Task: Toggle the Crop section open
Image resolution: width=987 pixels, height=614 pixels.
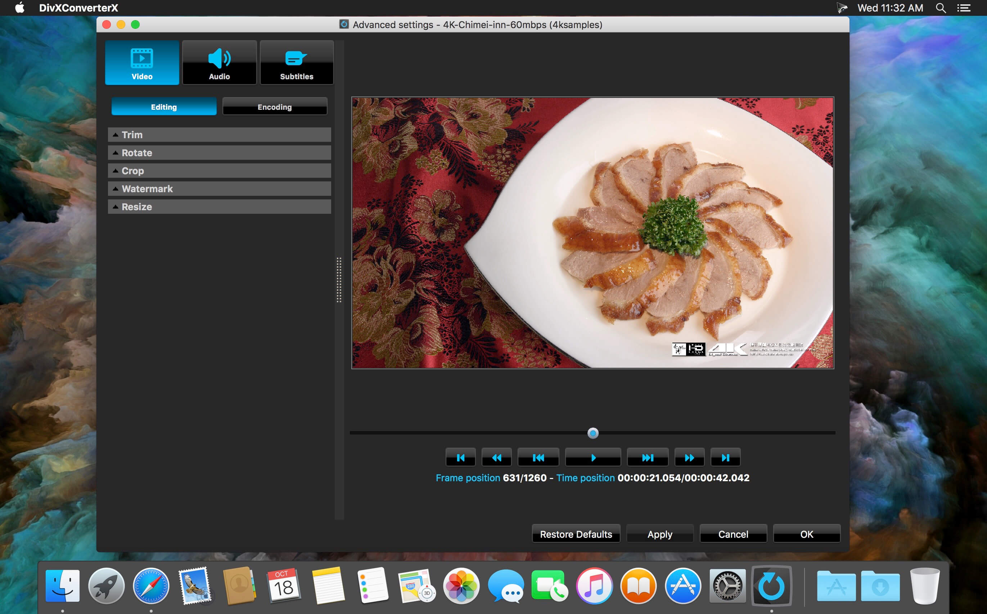Action: (221, 171)
